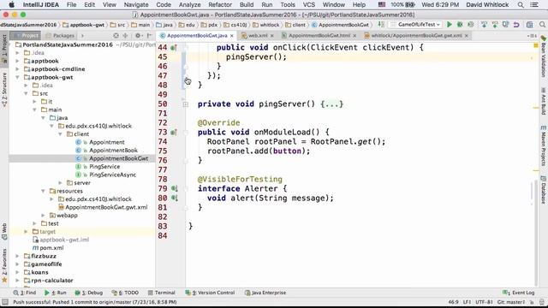Click the Git: master branch widget
The width and height of the screenshot is (548, 308).
[511, 302]
